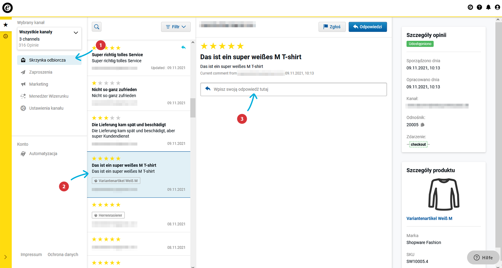
Task: Click the search magnifier button
Action: (x=97, y=27)
